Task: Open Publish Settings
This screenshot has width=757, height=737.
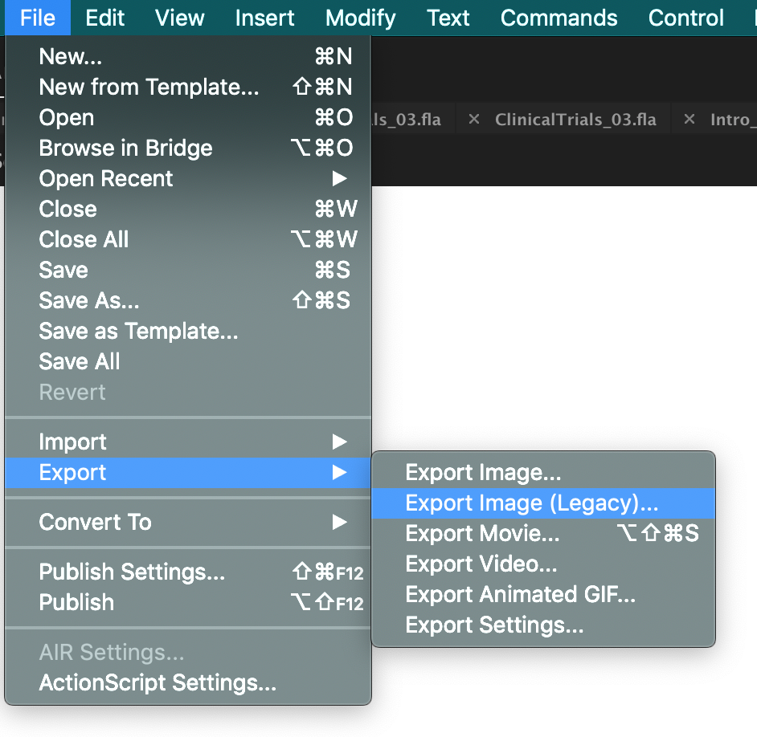Action: pyautogui.click(x=118, y=572)
